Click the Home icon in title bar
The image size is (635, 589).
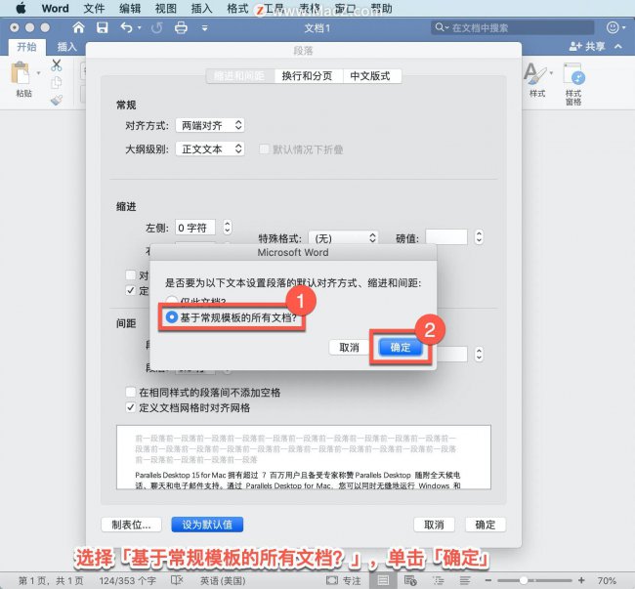[x=78, y=27]
